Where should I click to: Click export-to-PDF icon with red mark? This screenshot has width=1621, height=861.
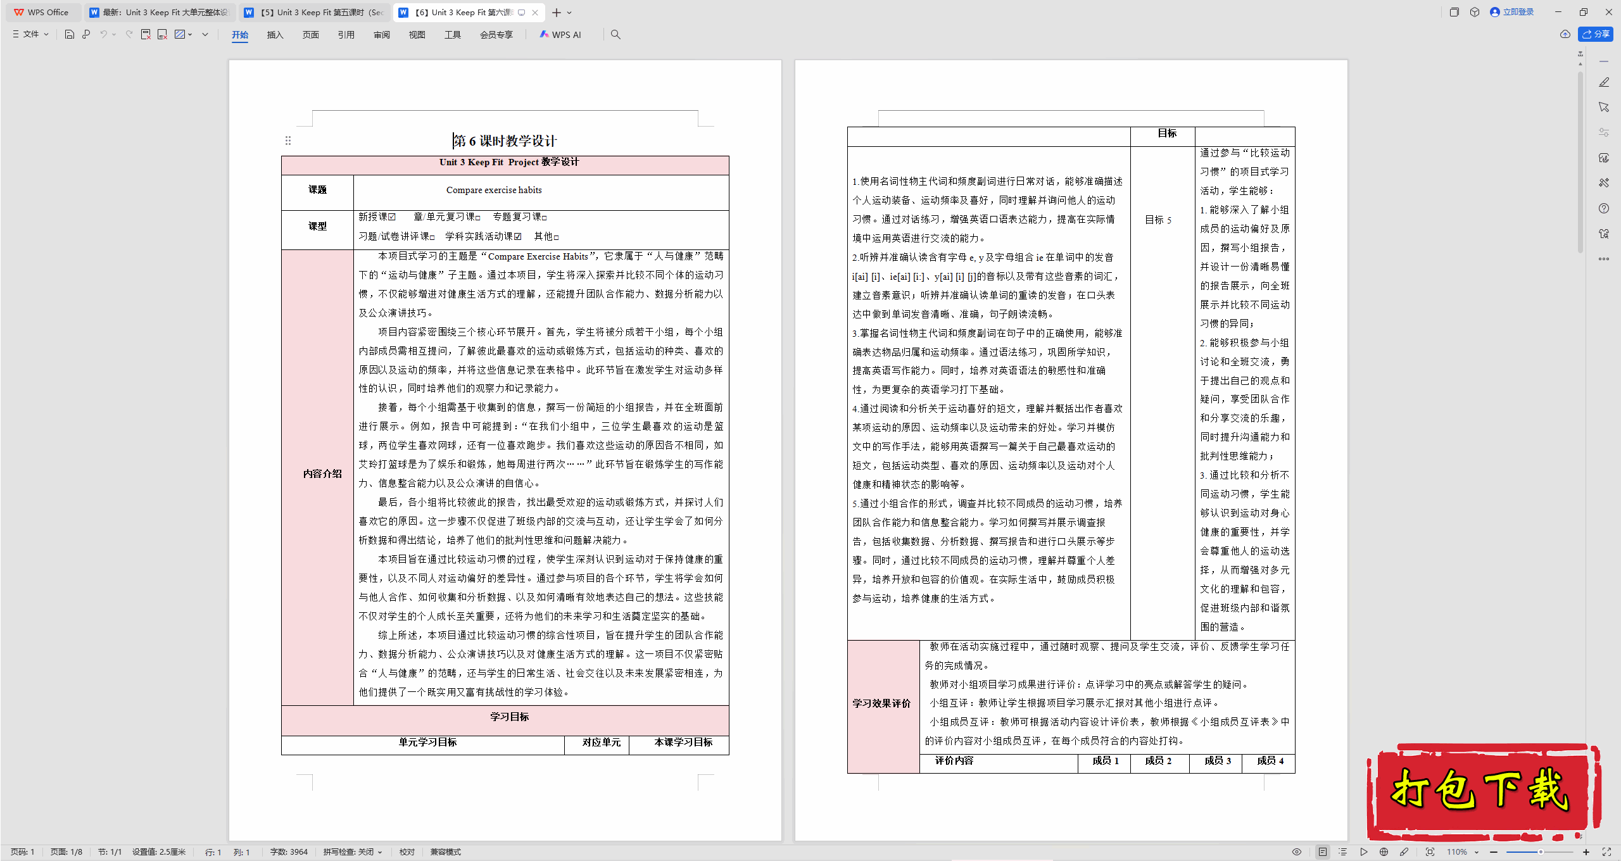[146, 34]
